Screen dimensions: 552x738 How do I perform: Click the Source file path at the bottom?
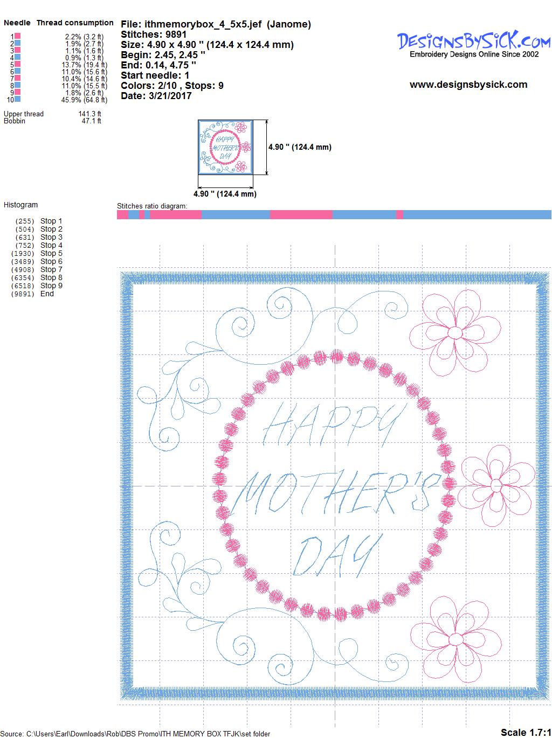135,733
